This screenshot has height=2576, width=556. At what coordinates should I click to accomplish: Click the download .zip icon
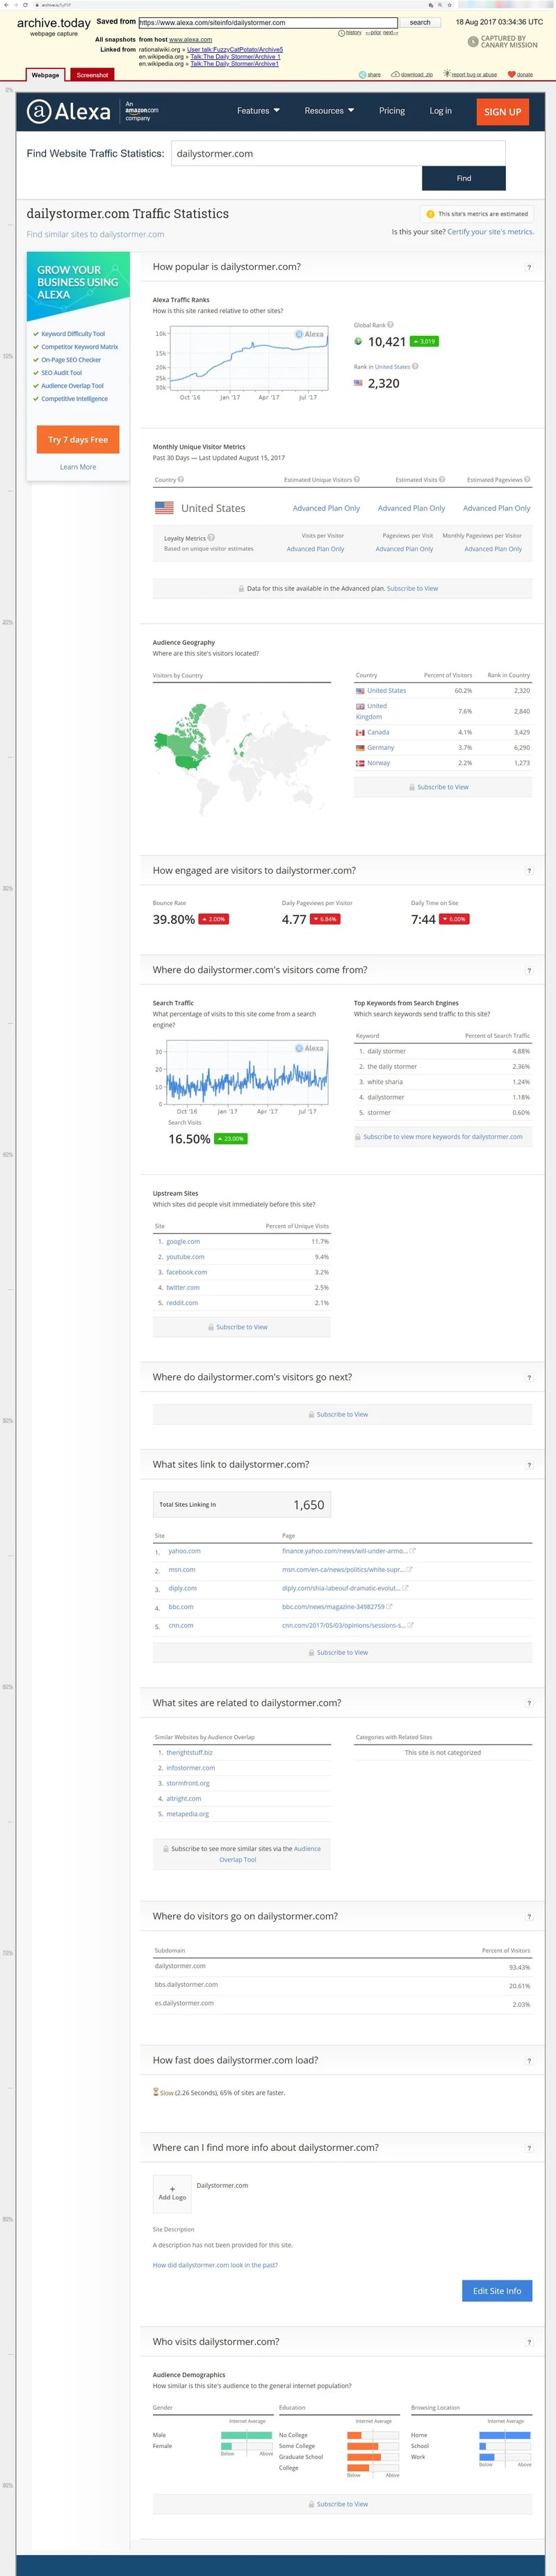pyautogui.click(x=395, y=75)
